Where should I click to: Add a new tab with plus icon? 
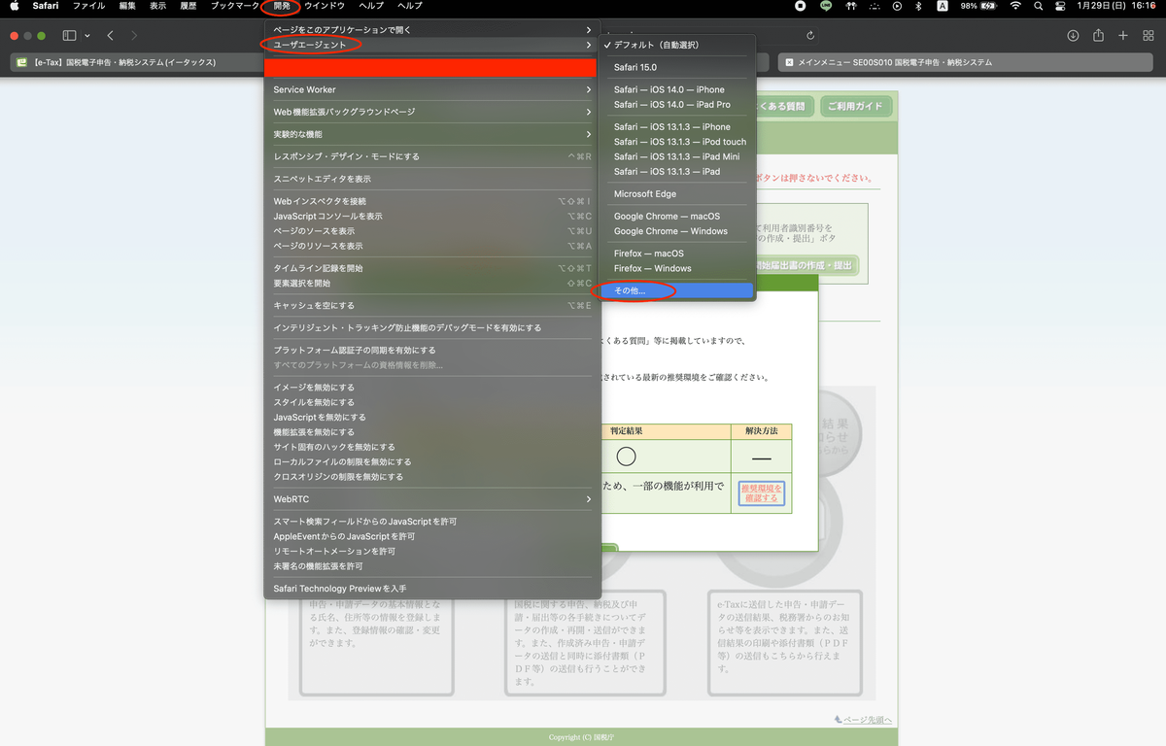pos(1123,36)
